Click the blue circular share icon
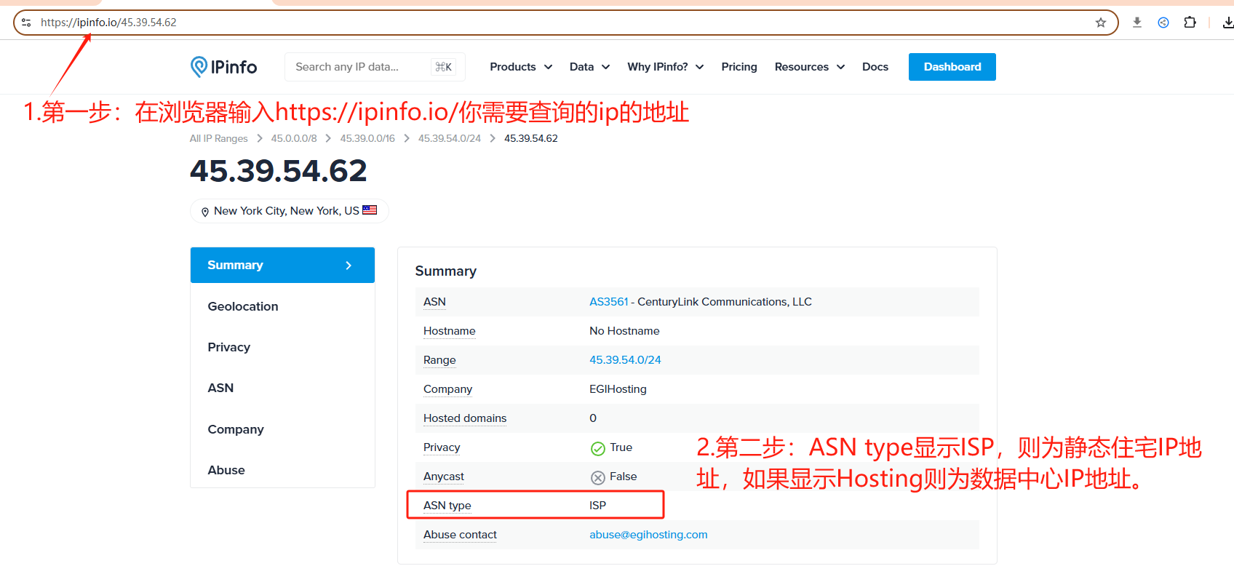The image size is (1234, 574). pos(1163,23)
